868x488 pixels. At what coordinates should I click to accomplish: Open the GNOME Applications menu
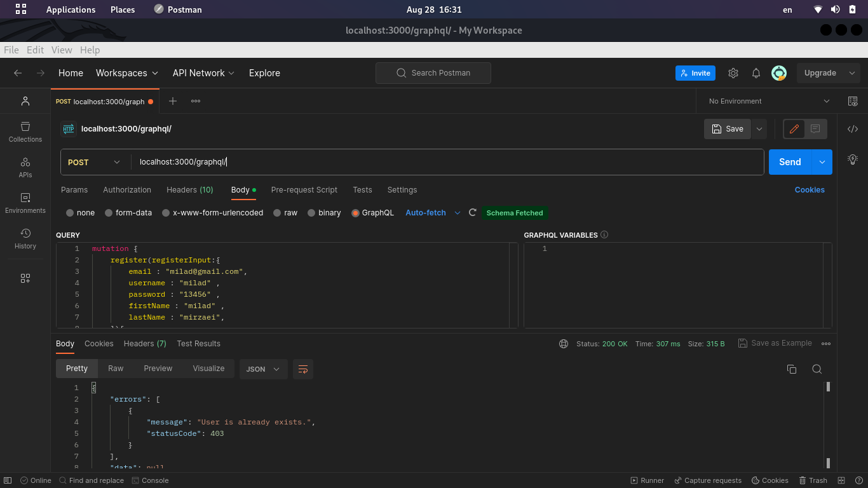point(71,10)
